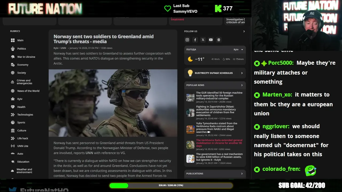342x192 pixels.
Task: Click the GUR machine tools article thumbnail
Action: coord(191,97)
